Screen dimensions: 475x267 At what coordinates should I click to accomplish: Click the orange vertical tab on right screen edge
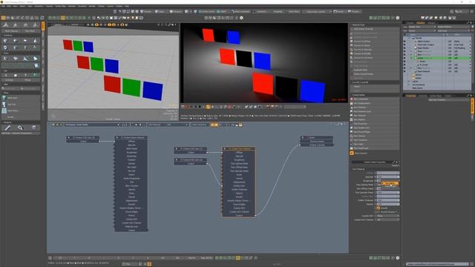pos(473,106)
